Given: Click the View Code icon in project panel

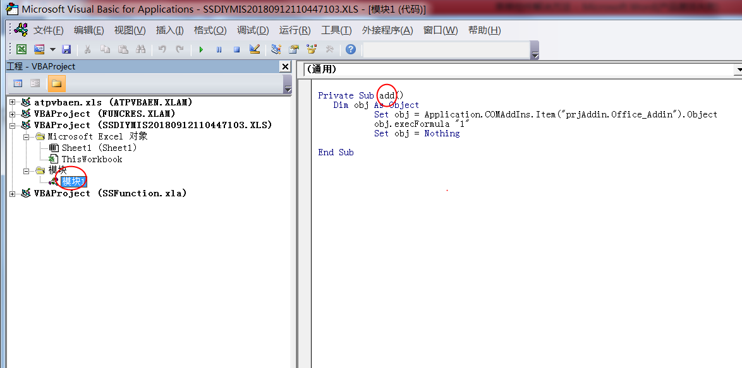Looking at the screenshot, I should [18, 83].
